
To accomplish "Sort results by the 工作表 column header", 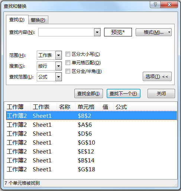I will click(43, 107).
